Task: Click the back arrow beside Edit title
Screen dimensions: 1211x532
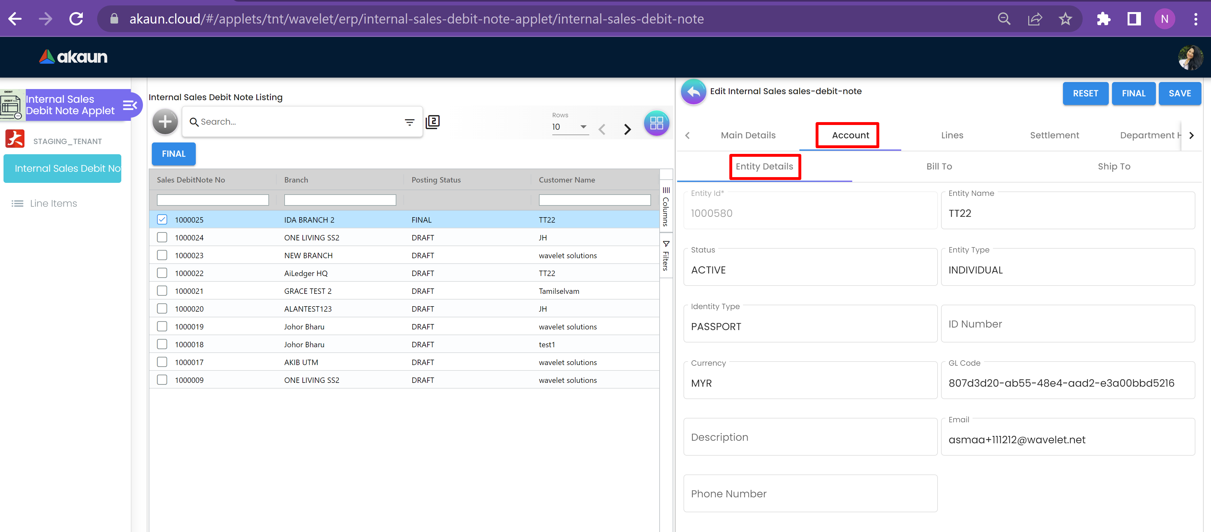Action: click(693, 92)
